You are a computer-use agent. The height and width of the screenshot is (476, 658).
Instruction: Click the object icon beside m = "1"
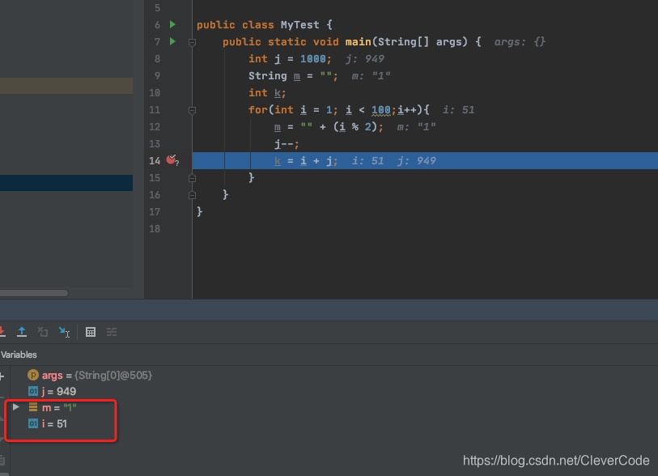[32, 407]
